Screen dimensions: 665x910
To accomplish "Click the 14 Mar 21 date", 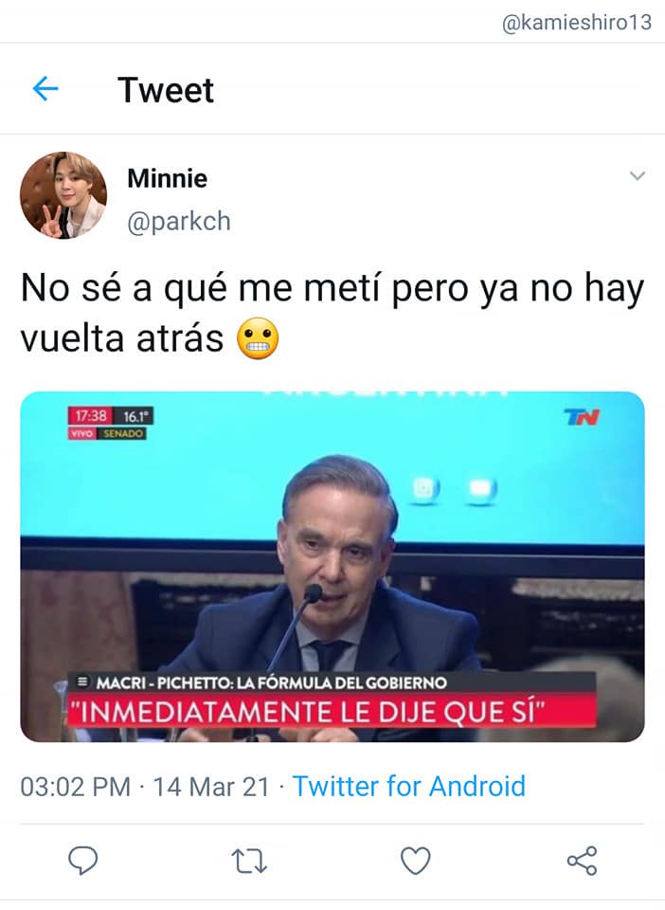I will click(211, 787).
